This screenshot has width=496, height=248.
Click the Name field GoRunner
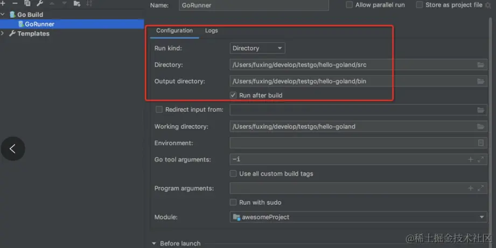254,5
